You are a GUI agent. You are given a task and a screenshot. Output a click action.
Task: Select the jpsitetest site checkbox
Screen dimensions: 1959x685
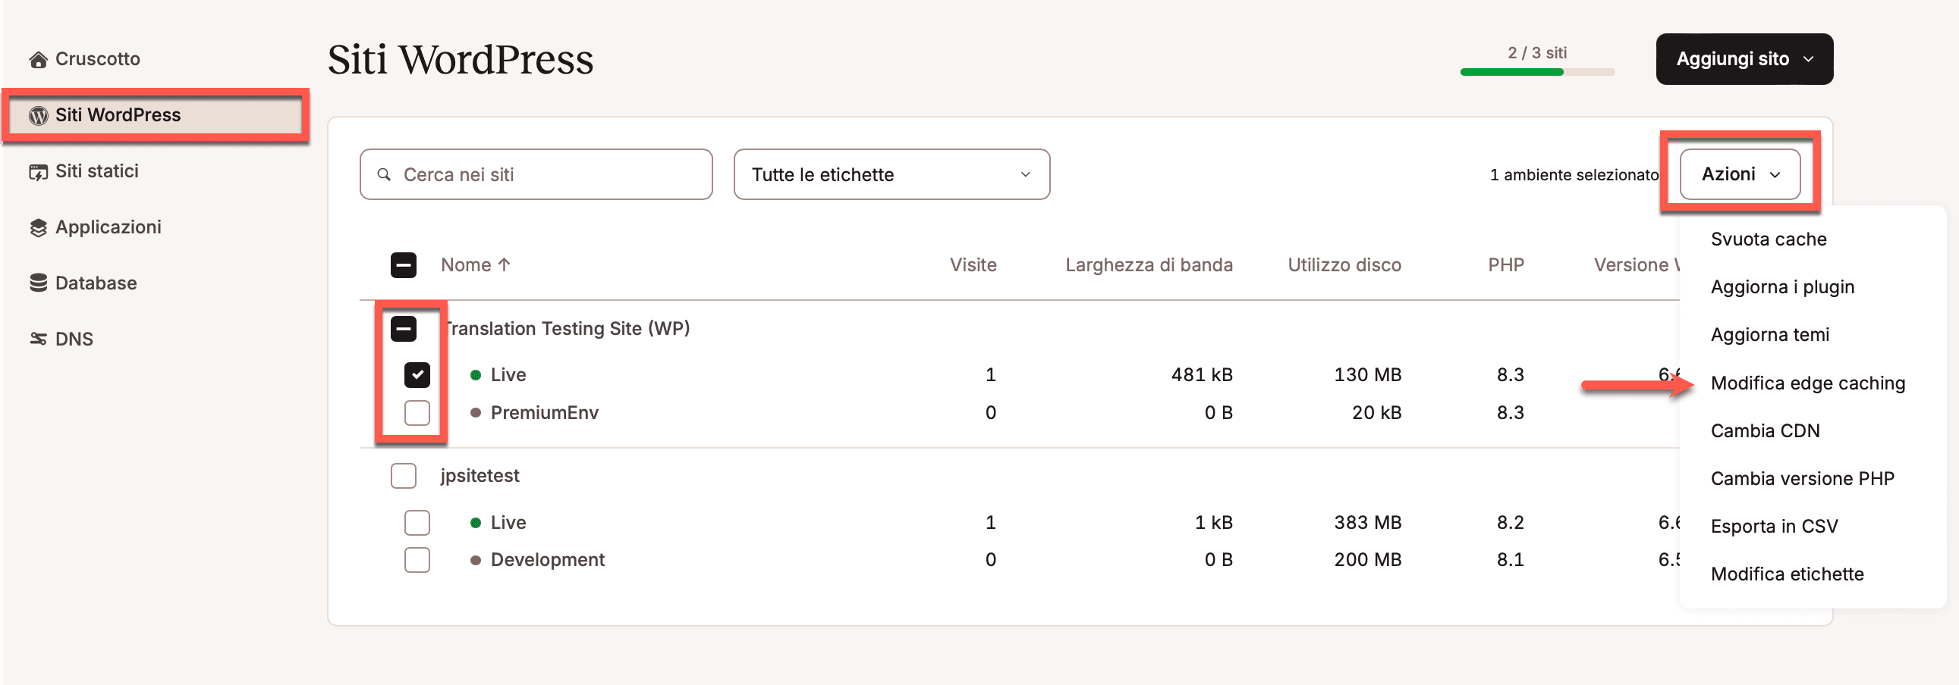403,475
